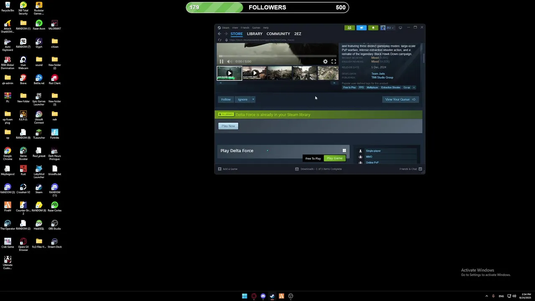
Task: Open Steam from the taskbar
Action: point(272,296)
